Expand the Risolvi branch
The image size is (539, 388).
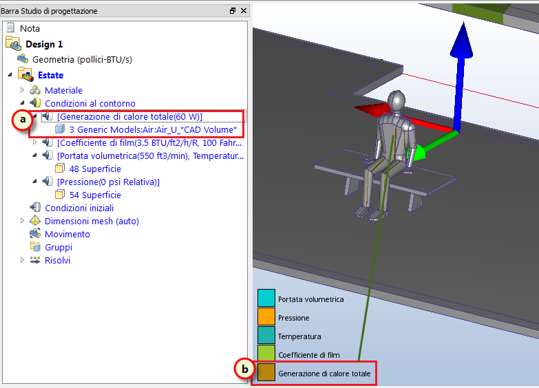tap(22, 260)
